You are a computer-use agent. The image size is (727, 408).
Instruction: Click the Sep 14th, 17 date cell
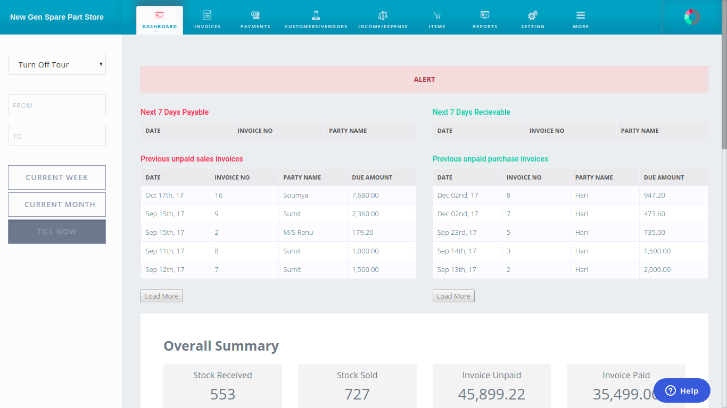point(457,251)
